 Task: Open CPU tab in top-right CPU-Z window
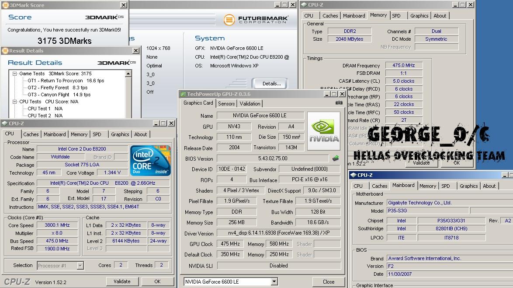click(x=309, y=16)
